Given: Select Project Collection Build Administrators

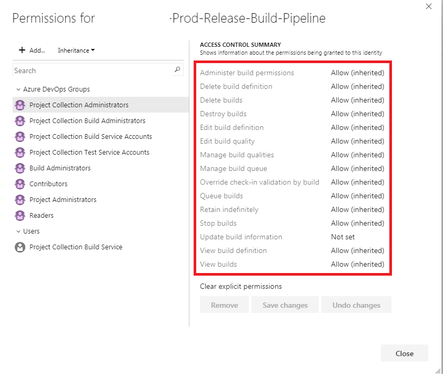Looking at the screenshot, I should (x=87, y=120).
